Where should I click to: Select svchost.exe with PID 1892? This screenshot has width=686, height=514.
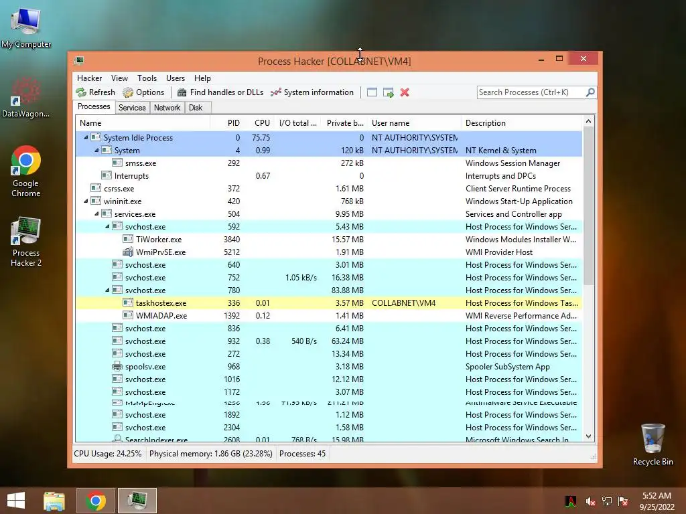(329, 415)
